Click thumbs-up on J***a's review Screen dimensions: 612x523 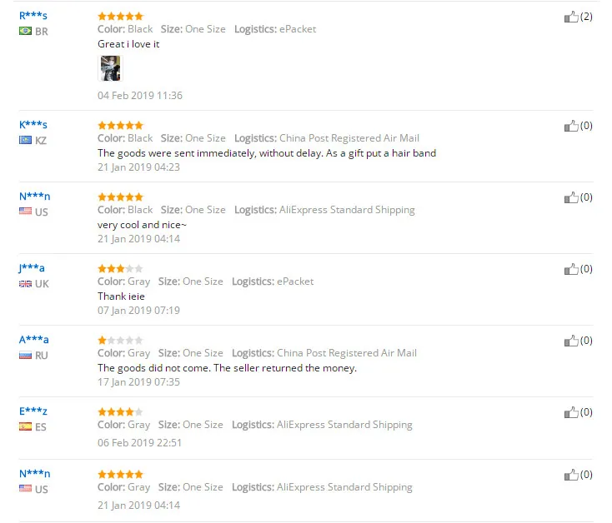point(571,269)
